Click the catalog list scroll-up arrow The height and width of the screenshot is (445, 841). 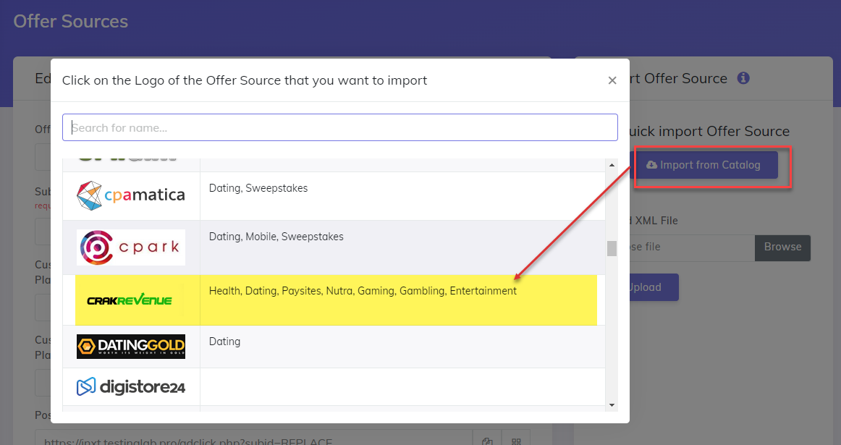[612, 165]
